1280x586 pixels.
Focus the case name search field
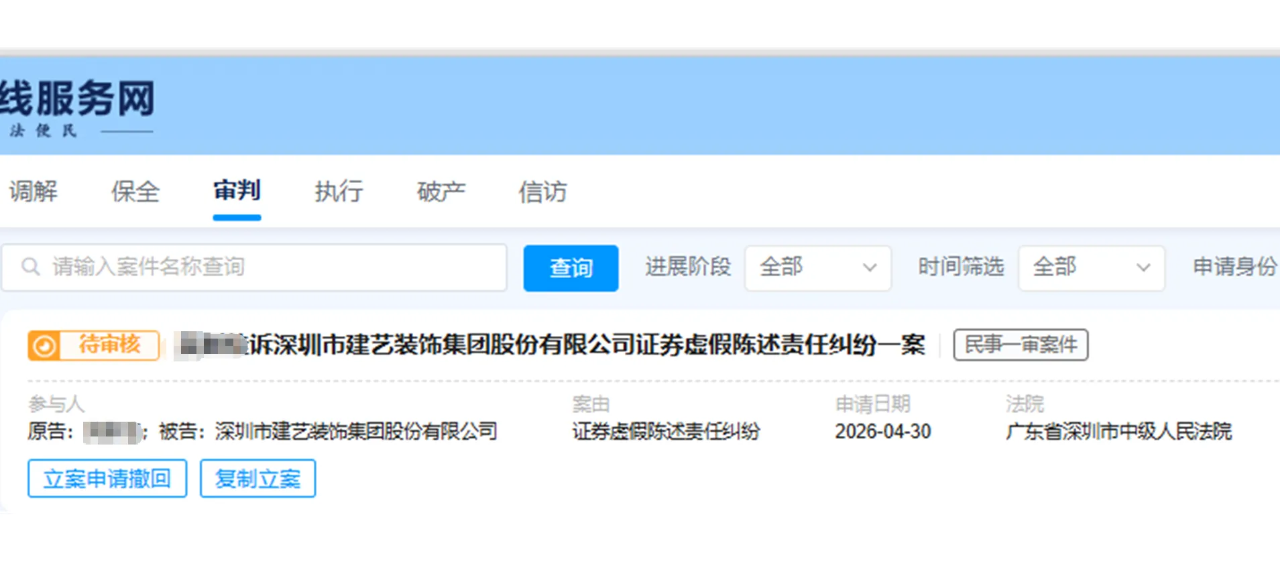click(254, 268)
